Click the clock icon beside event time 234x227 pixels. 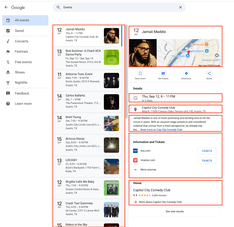pos(135,98)
